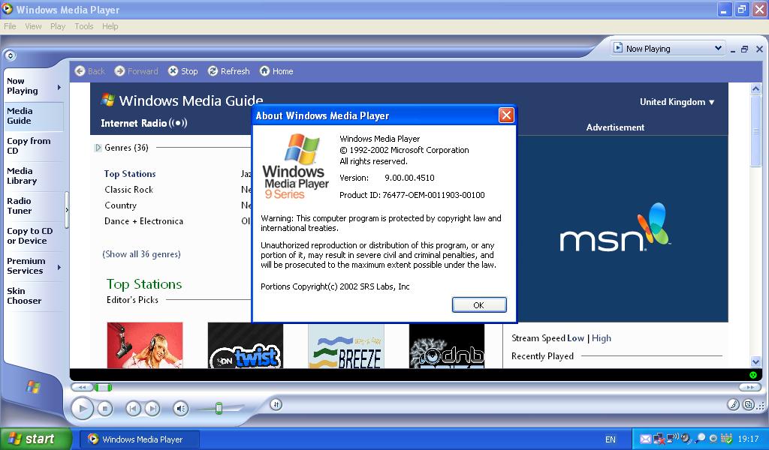Click the Play button in transport controls

tap(83, 408)
